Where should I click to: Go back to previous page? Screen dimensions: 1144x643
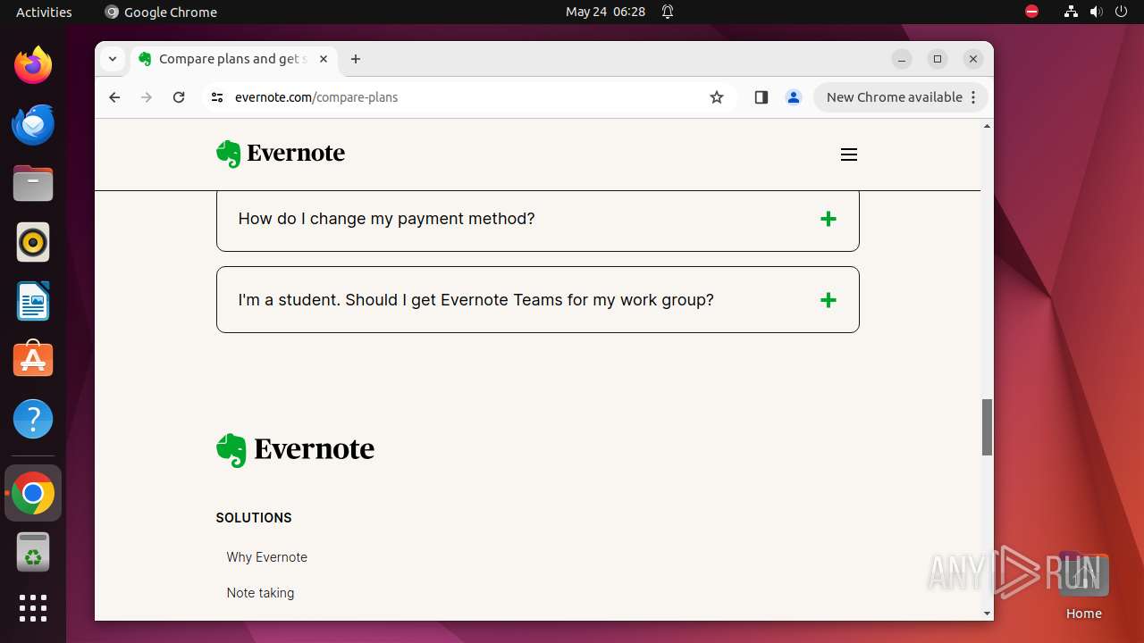click(114, 97)
